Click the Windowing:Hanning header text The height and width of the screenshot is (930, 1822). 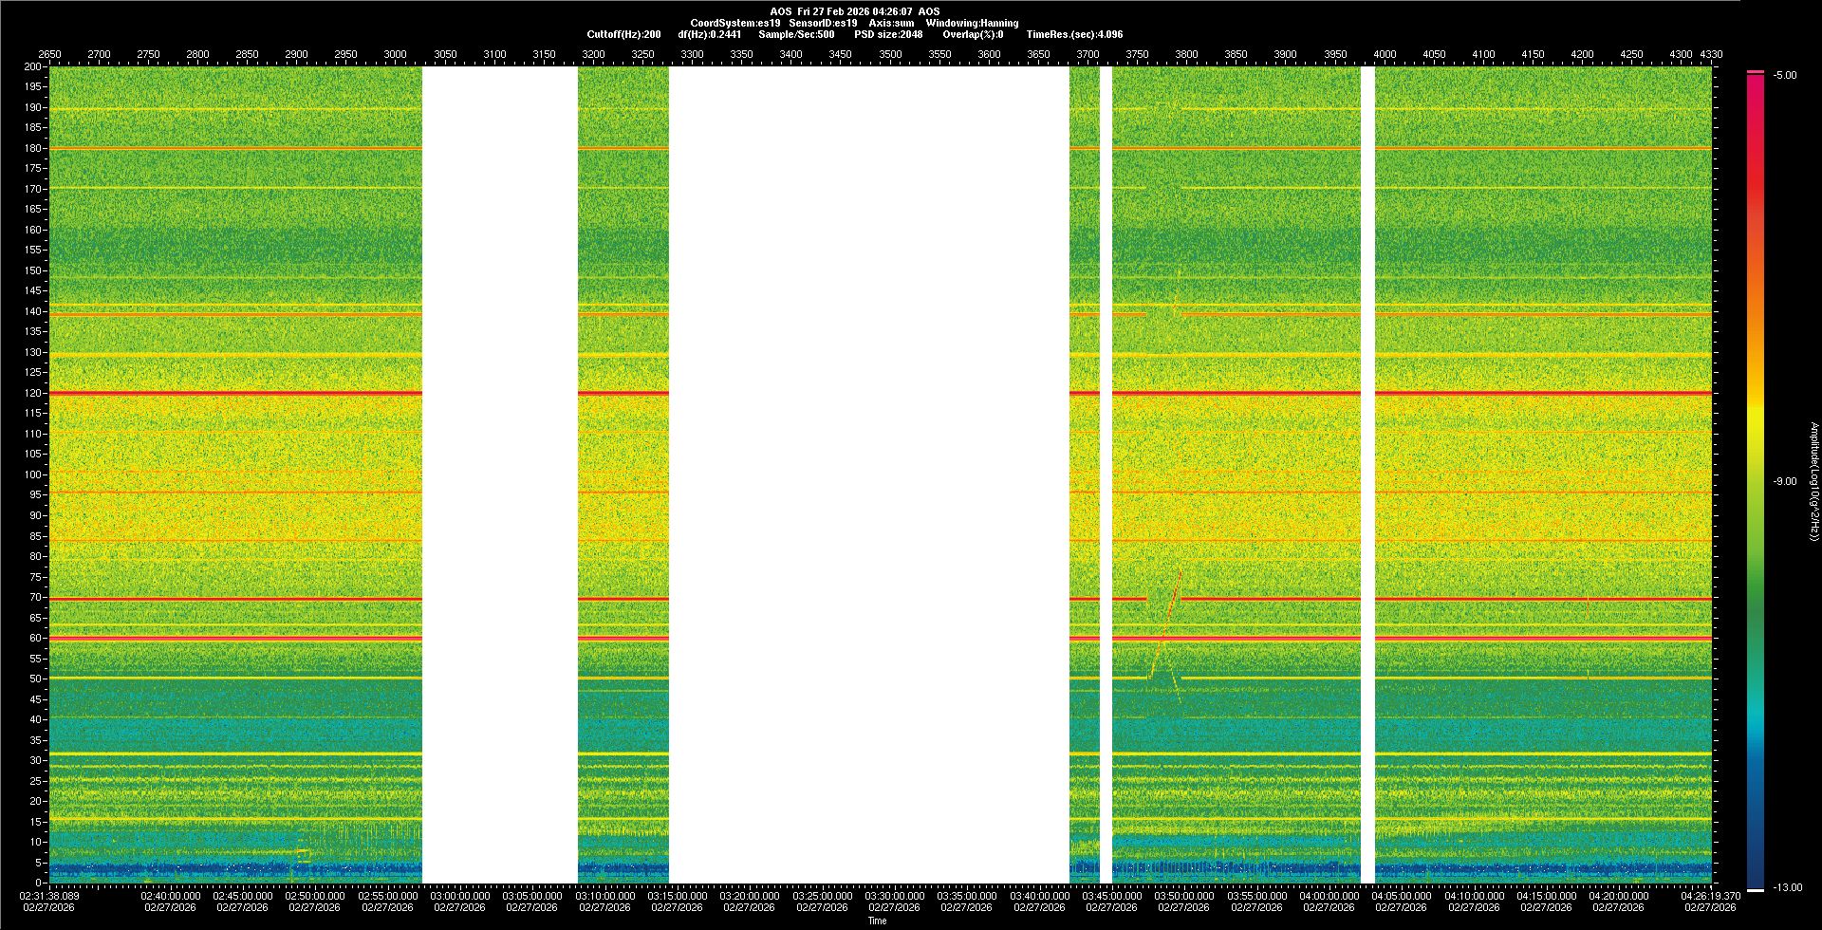(x=972, y=23)
